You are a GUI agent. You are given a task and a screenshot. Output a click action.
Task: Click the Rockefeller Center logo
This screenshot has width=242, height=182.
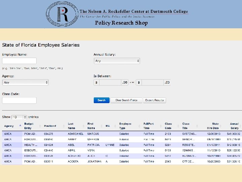(62, 14)
